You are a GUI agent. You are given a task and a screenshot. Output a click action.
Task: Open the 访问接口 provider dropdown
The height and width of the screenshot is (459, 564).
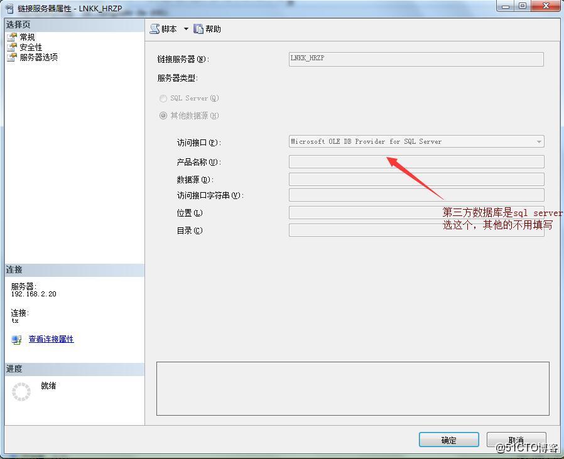pos(539,142)
